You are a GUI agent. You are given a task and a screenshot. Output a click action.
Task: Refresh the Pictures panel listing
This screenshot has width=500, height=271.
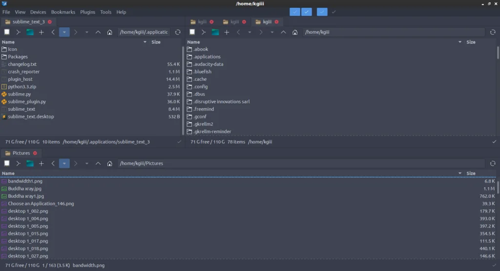point(493,163)
